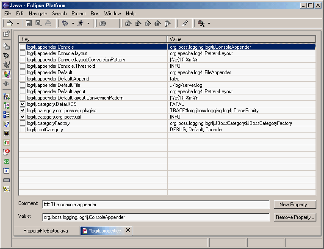This screenshot has height=249, width=324.
Task: Click the highlighter search toolbar icon
Action: tap(185, 23)
